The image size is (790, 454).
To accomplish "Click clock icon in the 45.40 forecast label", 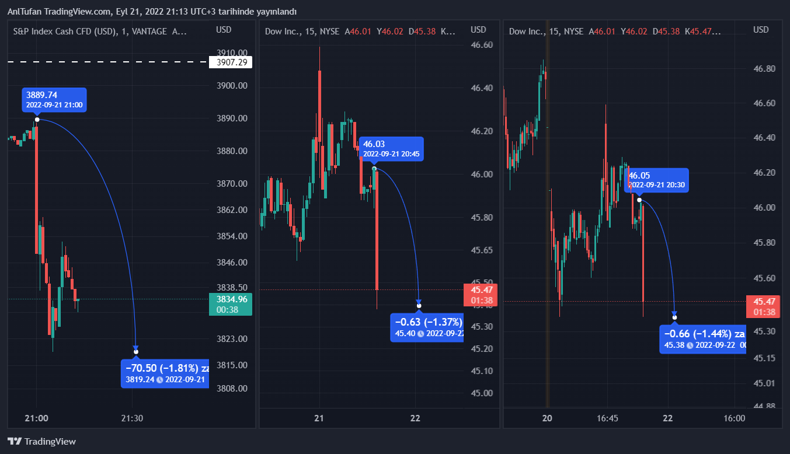I will click(x=420, y=334).
